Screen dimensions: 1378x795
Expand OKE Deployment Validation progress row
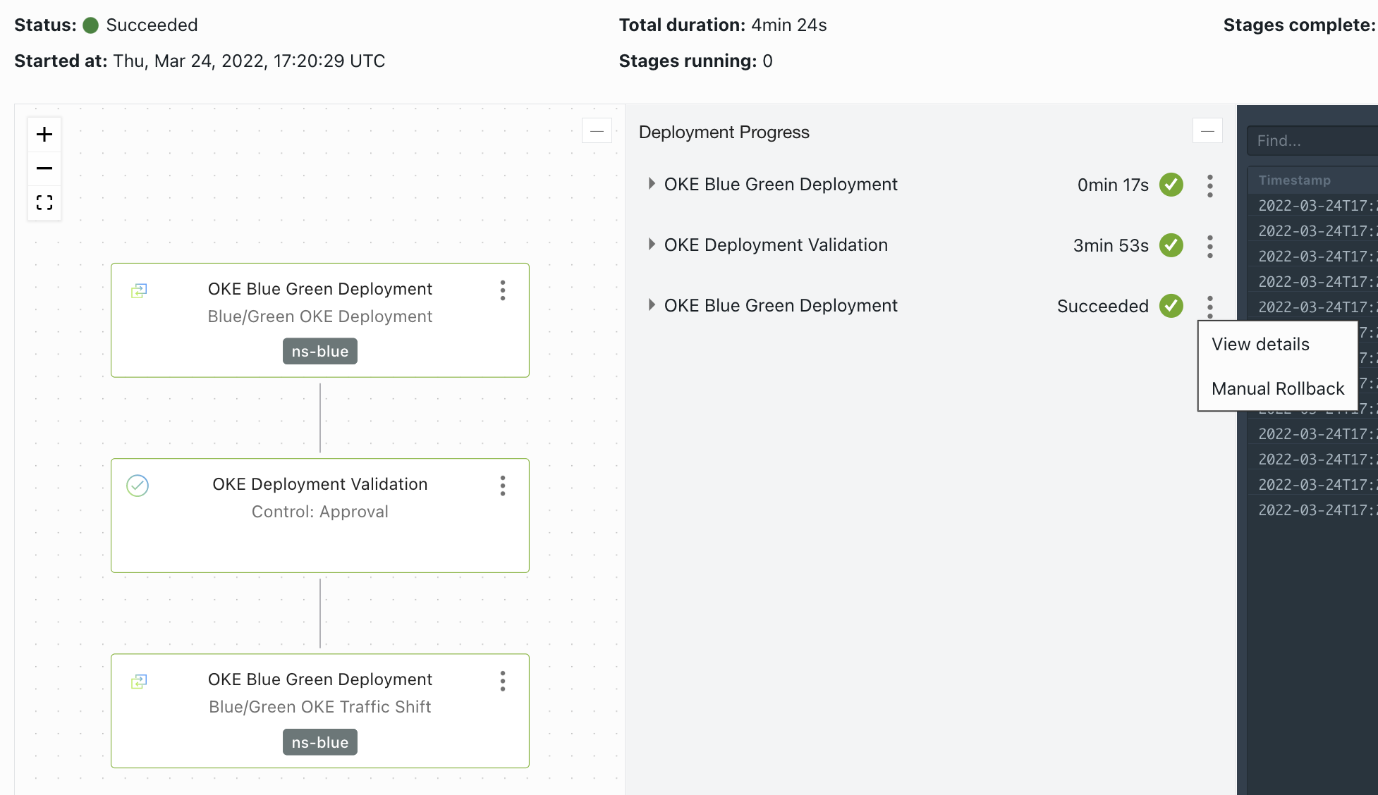click(652, 245)
